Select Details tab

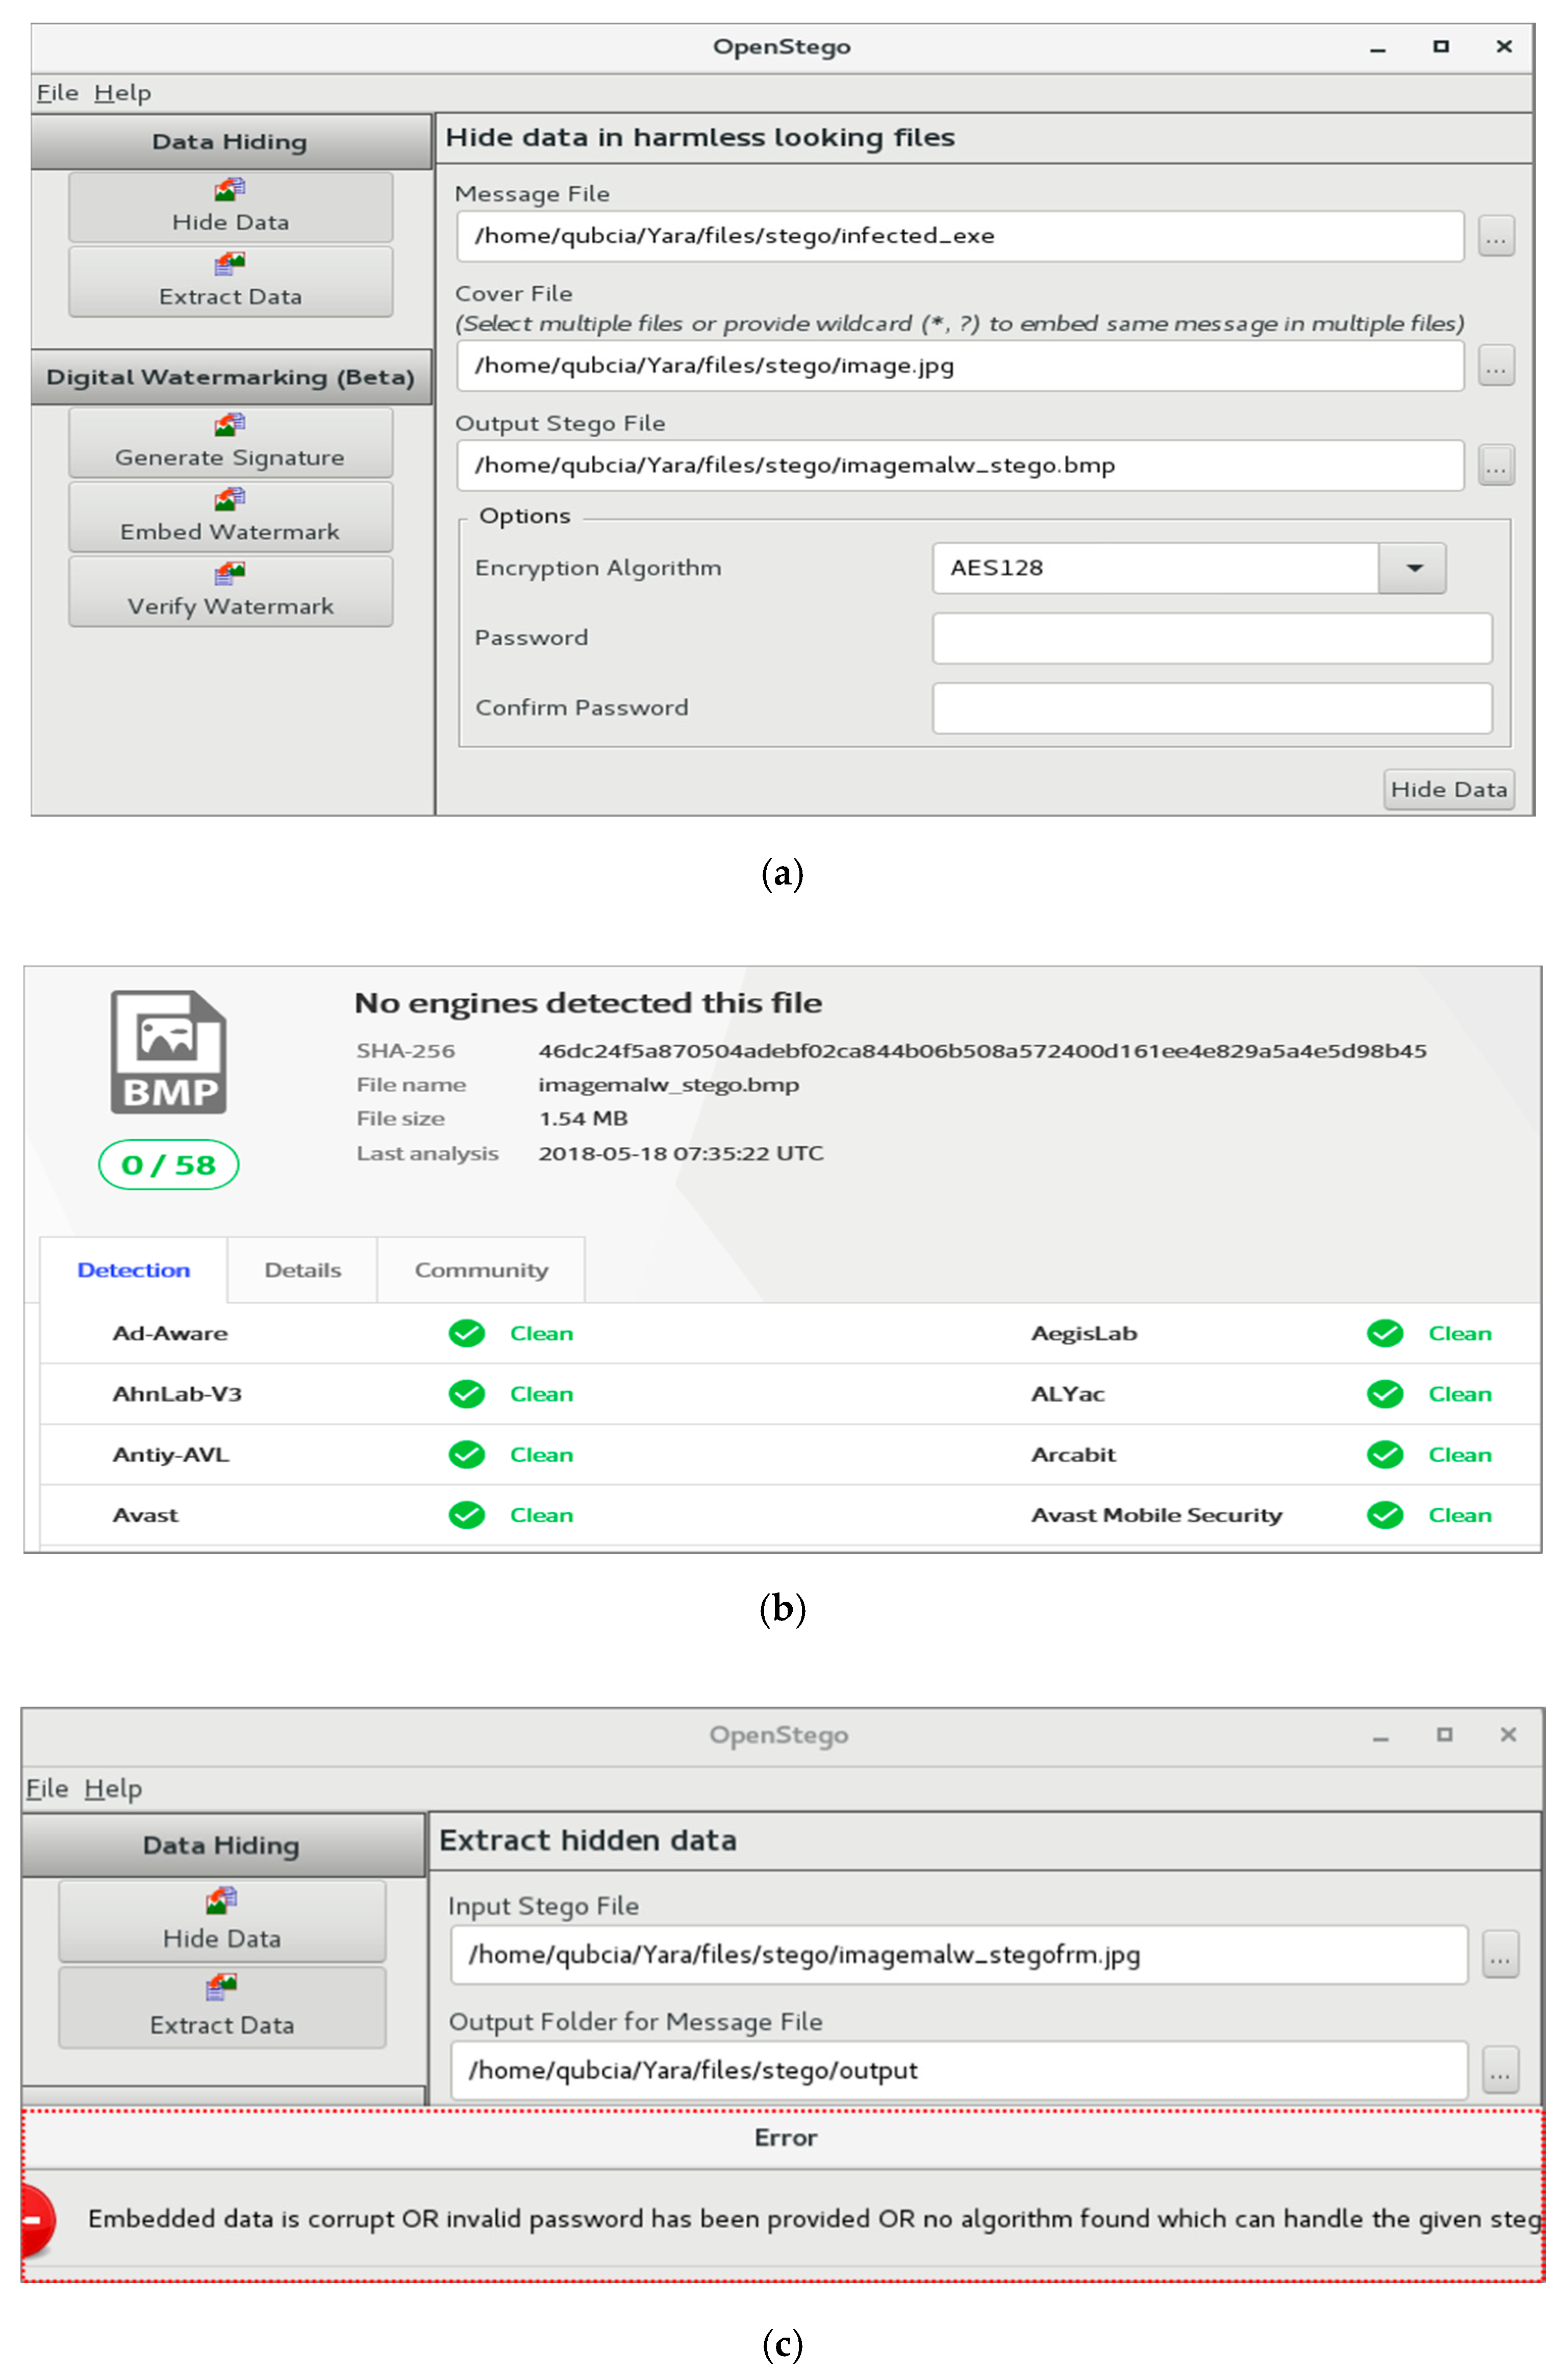pos(302,1270)
